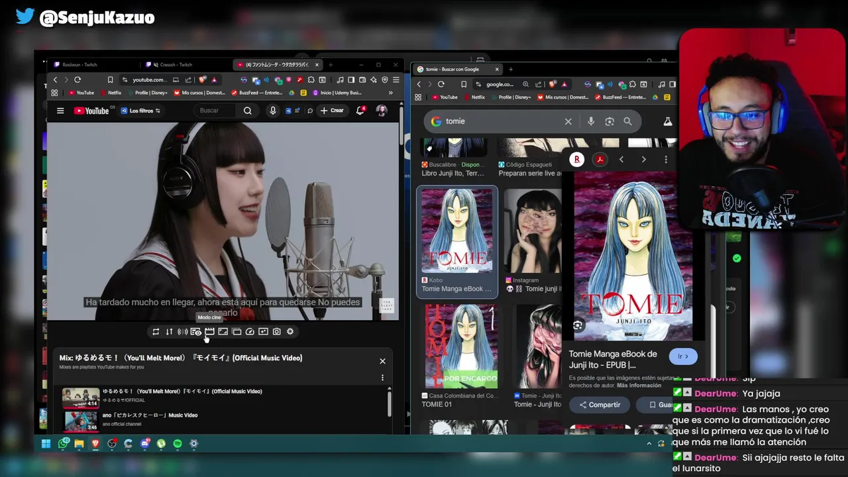Start YouTube voice search with microphone
Image resolution: width=848 pixels, height=477 pixels.
tap(272, 111)
